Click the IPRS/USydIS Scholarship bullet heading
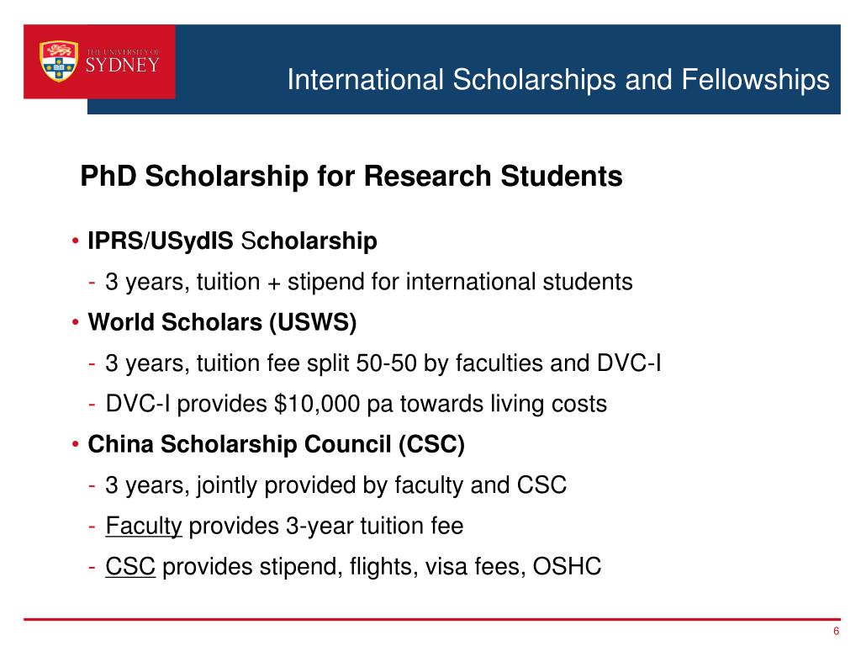This screenshot has height=646, width=861. point(232,241)
